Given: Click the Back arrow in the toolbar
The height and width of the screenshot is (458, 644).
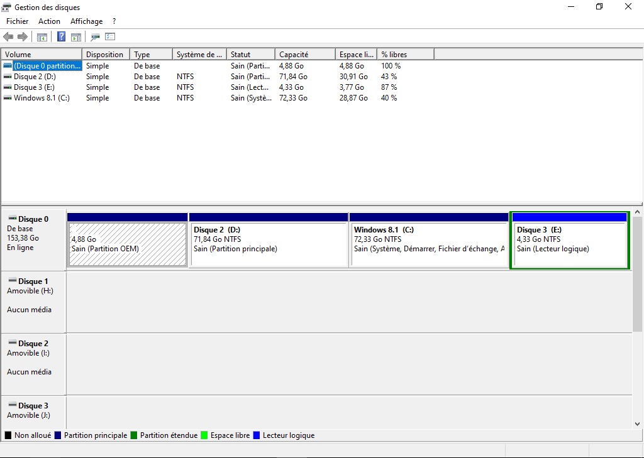Looking at the screenshot, I should point(8,37).
